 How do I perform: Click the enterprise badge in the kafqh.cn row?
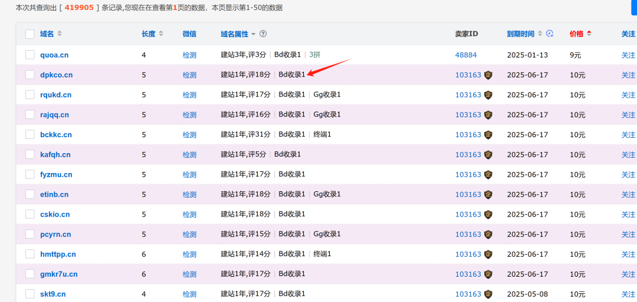click(x=488, y=154)
